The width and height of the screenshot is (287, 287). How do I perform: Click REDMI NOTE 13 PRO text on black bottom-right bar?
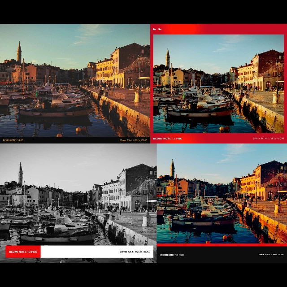[172, 255]
